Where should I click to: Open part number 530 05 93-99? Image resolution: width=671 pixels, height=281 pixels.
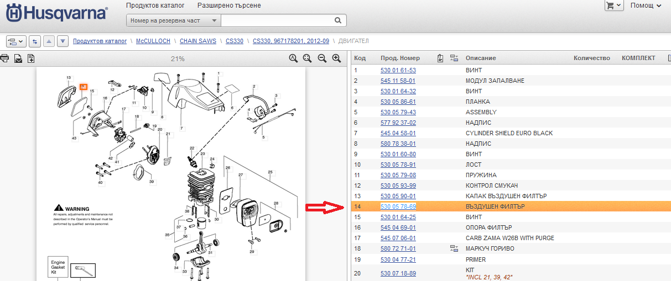[x=398, y=185]
